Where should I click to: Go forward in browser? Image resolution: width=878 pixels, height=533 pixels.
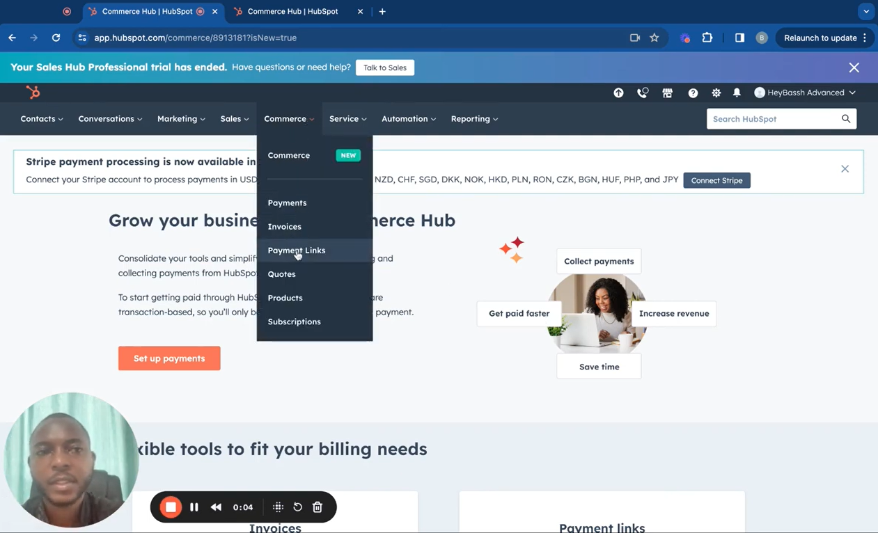tap(33, 38)
